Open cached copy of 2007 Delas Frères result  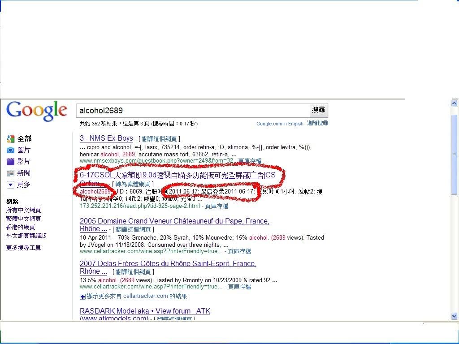(239, 287)
